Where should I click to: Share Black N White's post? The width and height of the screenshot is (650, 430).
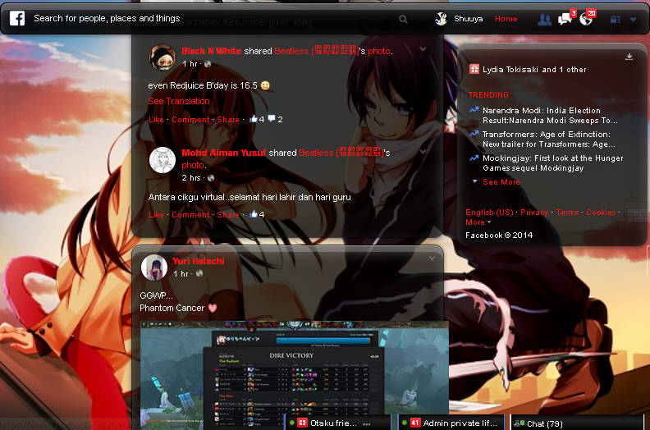point(228,120)
